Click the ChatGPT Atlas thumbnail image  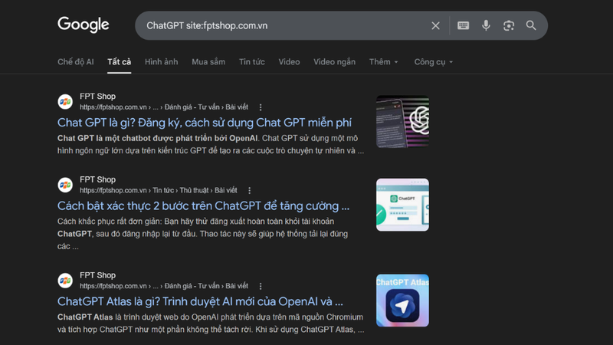[x=402, y=300]
